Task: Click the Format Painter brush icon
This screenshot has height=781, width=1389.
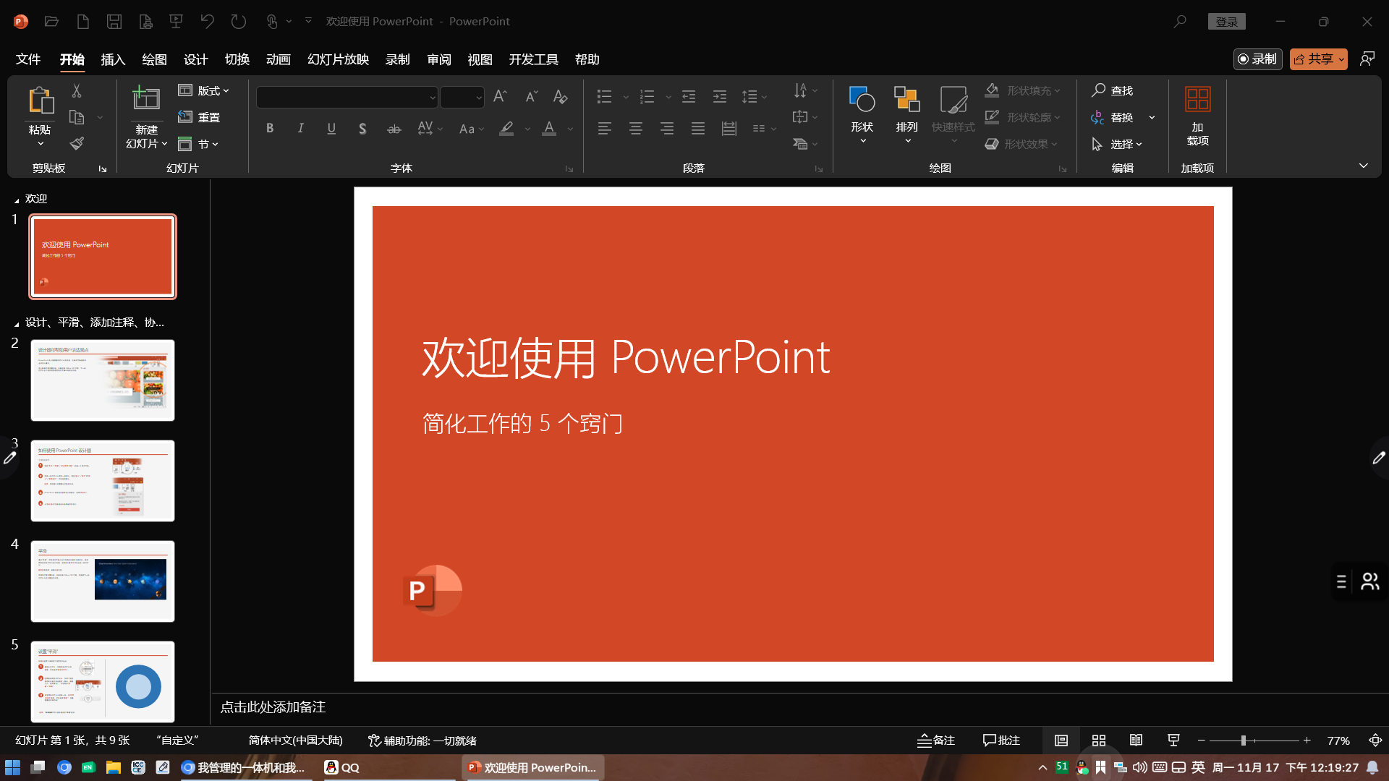Action: (x=77, y=143)
